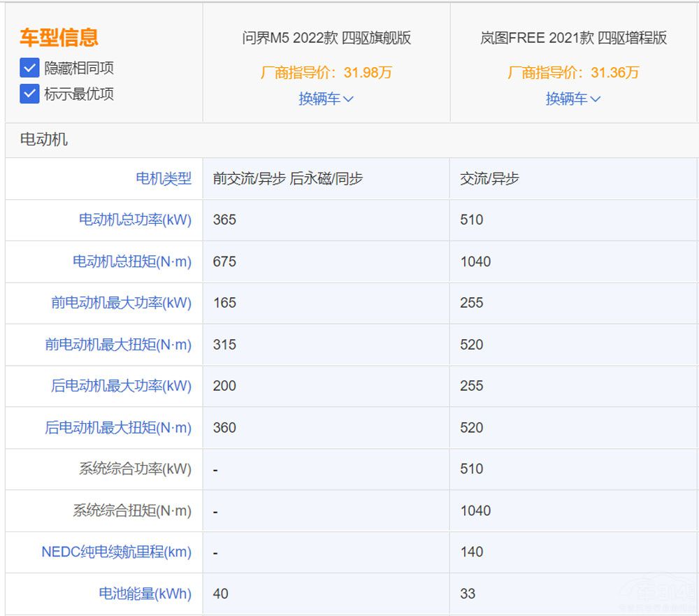
Task: Open 换辆车 dropdown for 问界M5
Action: pyautogui.click(x=326, y=99)
